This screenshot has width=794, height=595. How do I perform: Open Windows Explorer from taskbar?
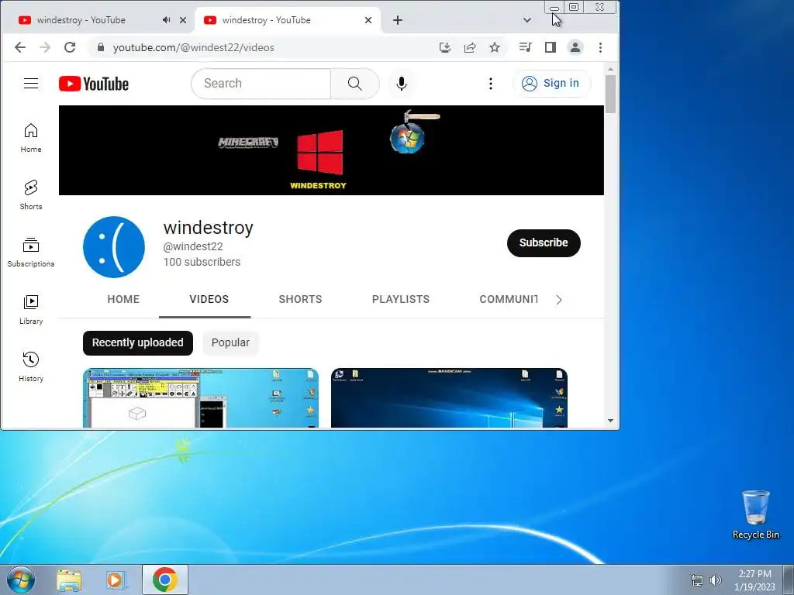tap(69, 580)
